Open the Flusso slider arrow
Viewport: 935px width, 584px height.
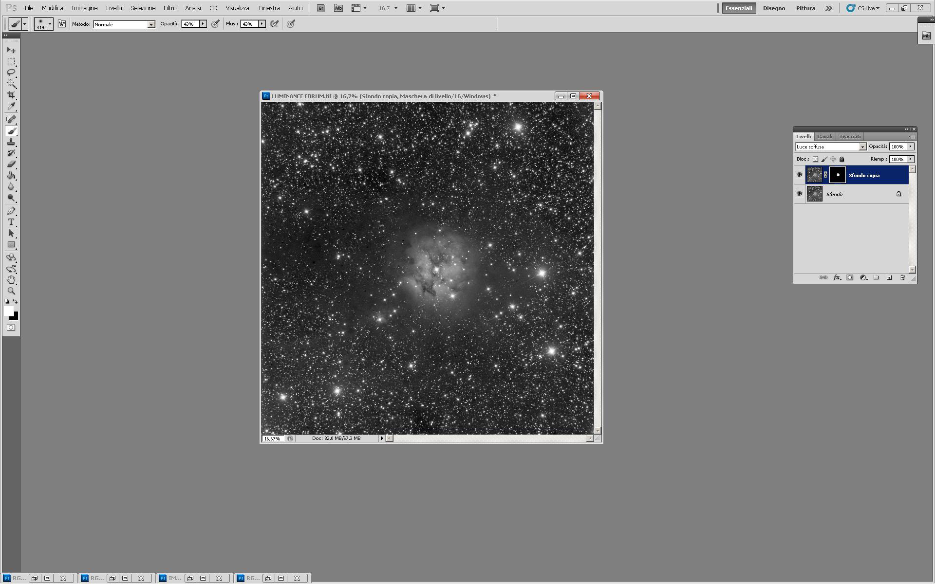pos(262,24)
